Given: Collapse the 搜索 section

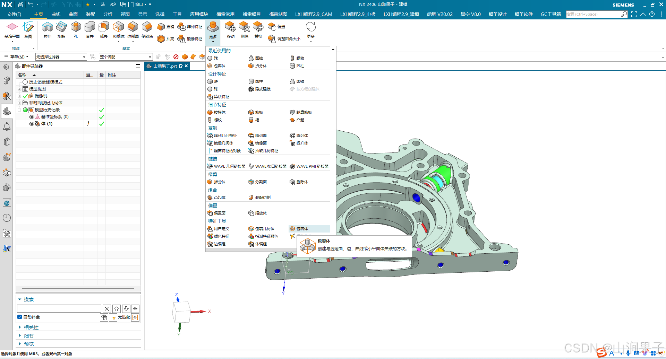Looking at the screenshot, I should [x=20, y=299].
